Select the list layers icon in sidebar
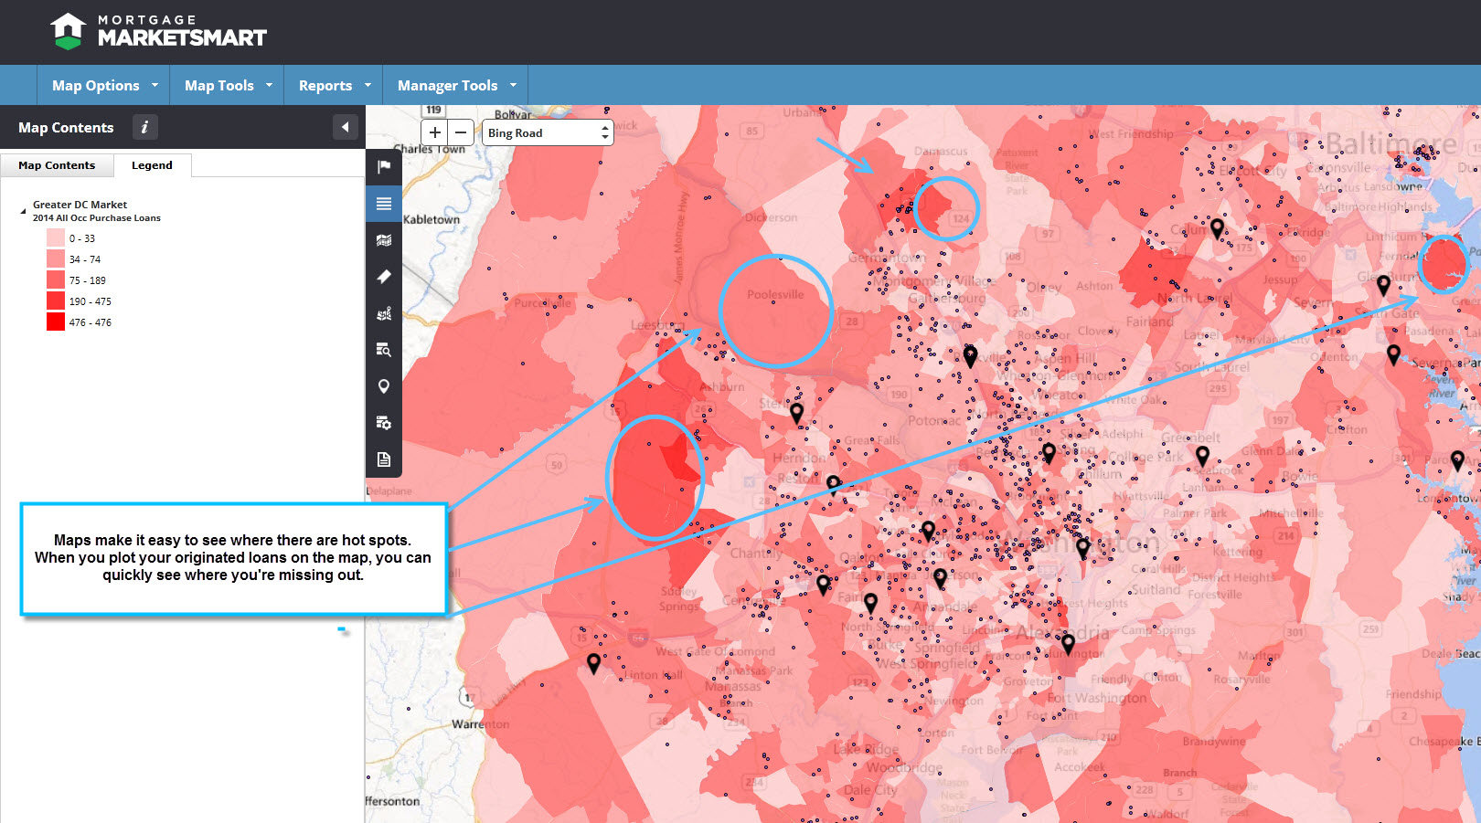Viewport: 1481px width, 823px height. [384, 204]
